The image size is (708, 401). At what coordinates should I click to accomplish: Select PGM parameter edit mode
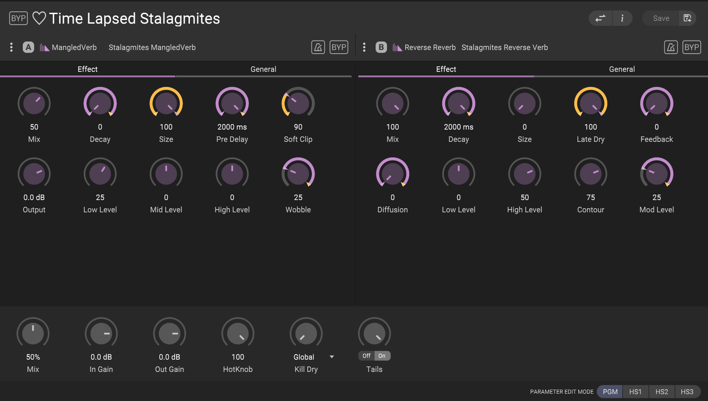(x=610, y=391)
